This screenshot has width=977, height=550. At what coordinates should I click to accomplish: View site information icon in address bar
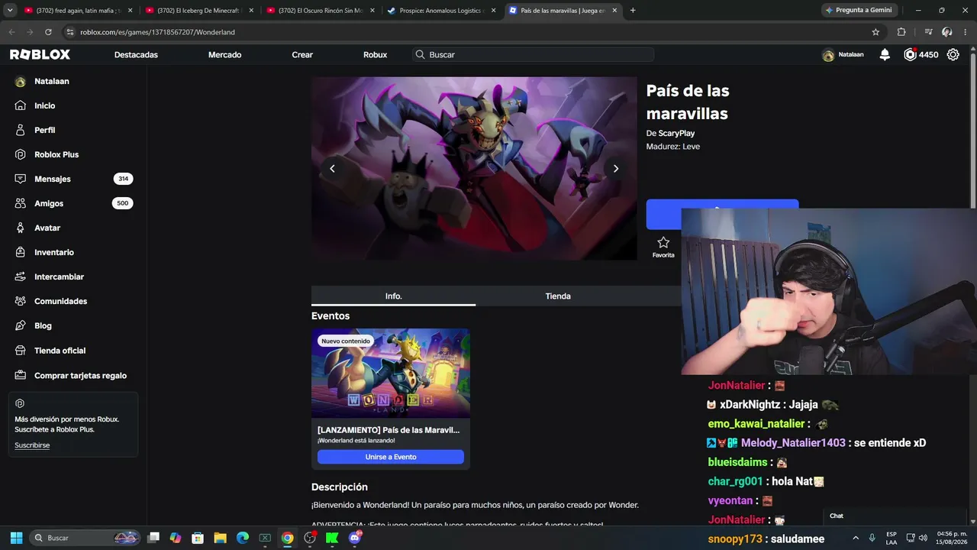coord(70,32)
